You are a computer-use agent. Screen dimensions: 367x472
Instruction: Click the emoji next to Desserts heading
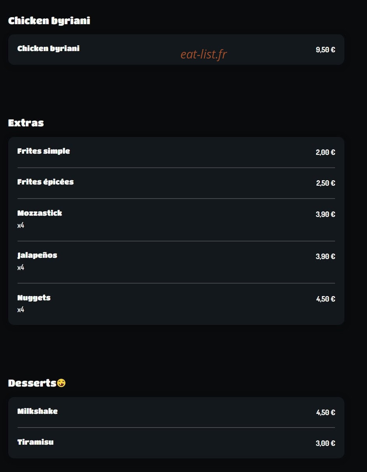[61, 383]
